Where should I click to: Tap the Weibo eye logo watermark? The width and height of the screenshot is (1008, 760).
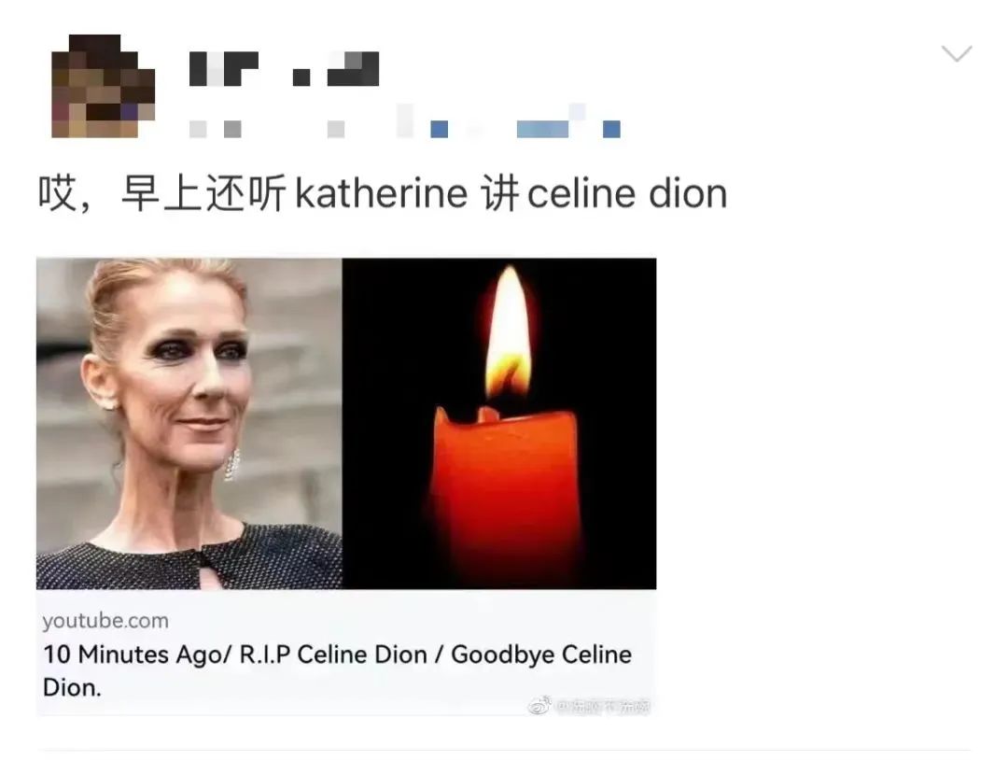[x=539, y=705]
